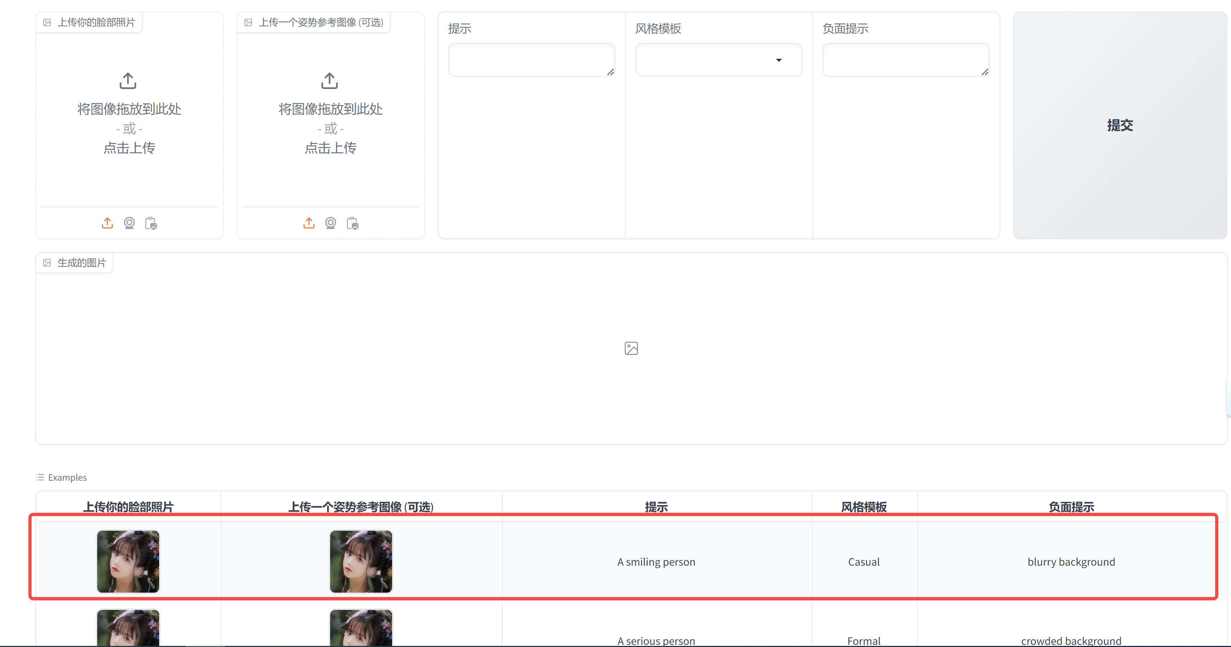The height and width of the screenshot is (647, 1231).
Task: Click the image placeholder icon in generated area
Action: (x=631, y=349)
